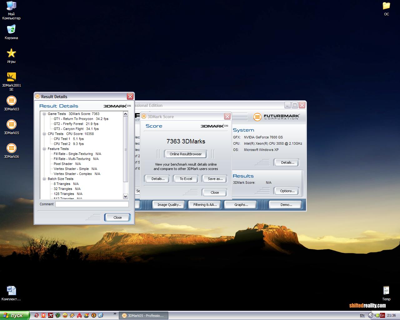
Task: Select Vertex Shader - Simple row
Action: pyautogui.click(x=75, y=169)
